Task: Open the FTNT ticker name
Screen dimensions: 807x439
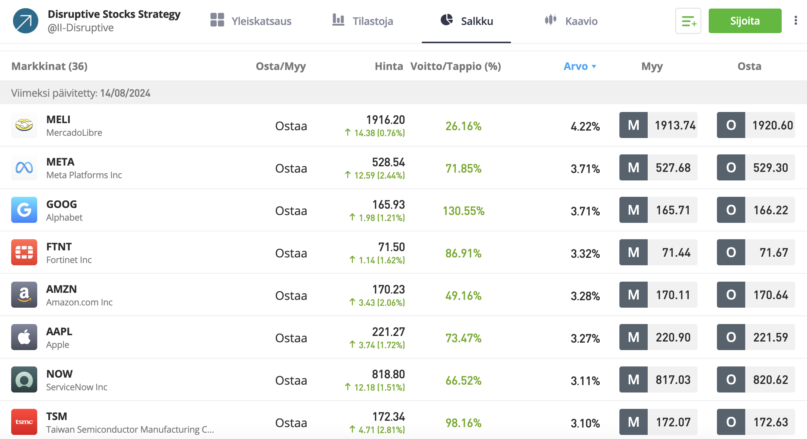Action: pyautogui.click(x=59, y=247)
